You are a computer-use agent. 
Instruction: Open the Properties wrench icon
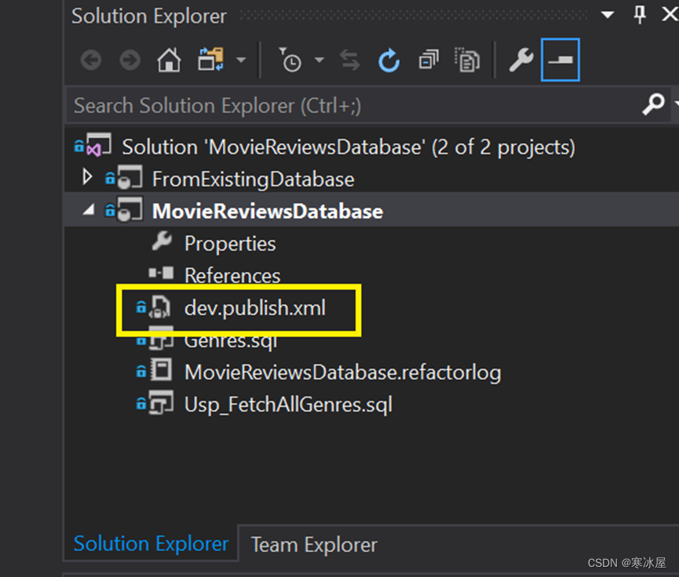point(521,60)
